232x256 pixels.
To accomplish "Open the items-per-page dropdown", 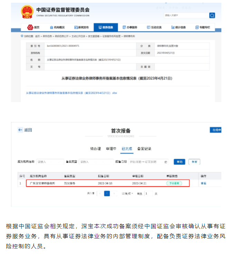I will [x=127, y=194].
